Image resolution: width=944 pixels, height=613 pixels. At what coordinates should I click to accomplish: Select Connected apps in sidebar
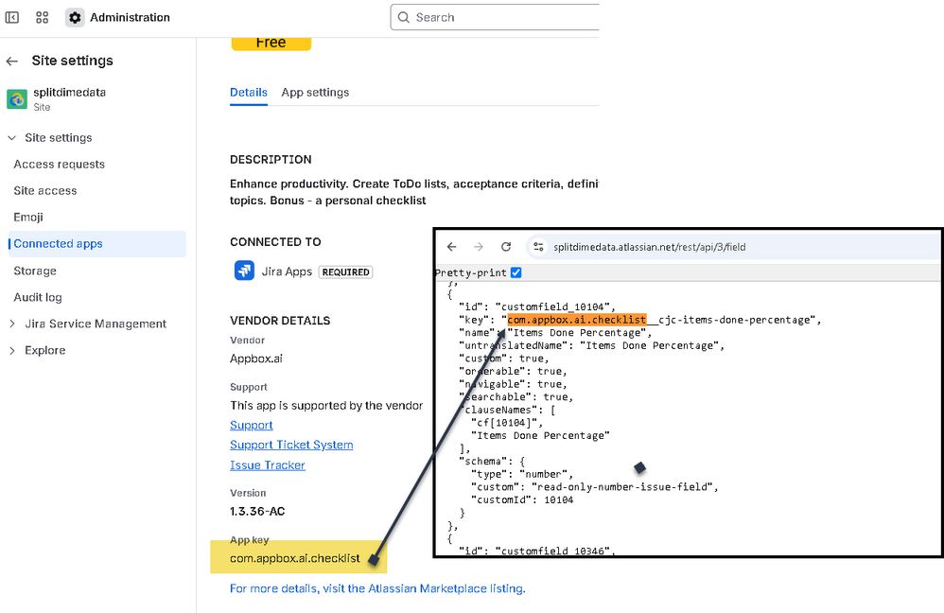[96, 244]
